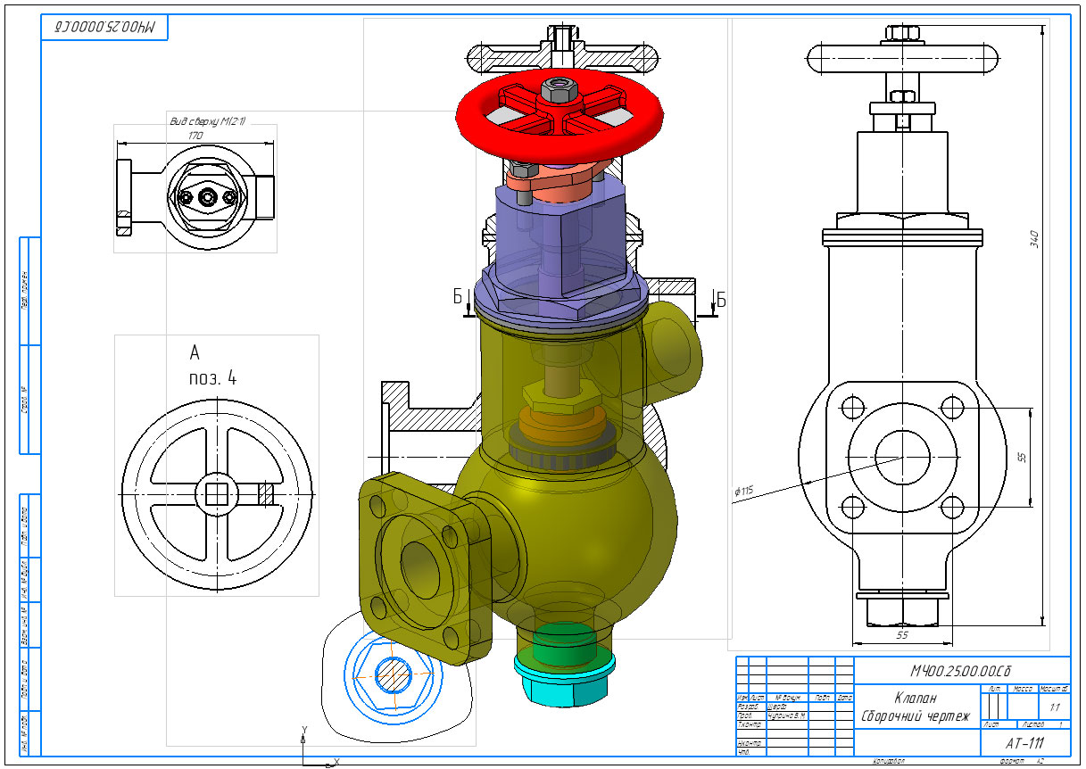This screenshot has height=769, width=1086.
Task: Click the handwheel drawing in view А
Action: coord(217,493)
